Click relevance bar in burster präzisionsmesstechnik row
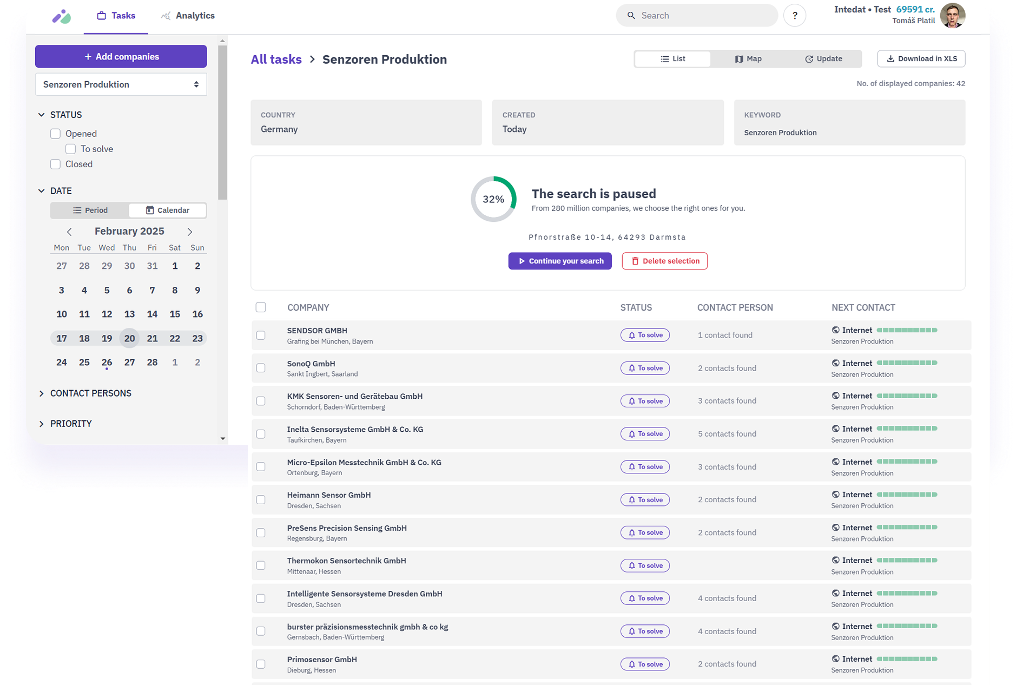The width and height of the screenshot is (1016, 685). [907, 626]
